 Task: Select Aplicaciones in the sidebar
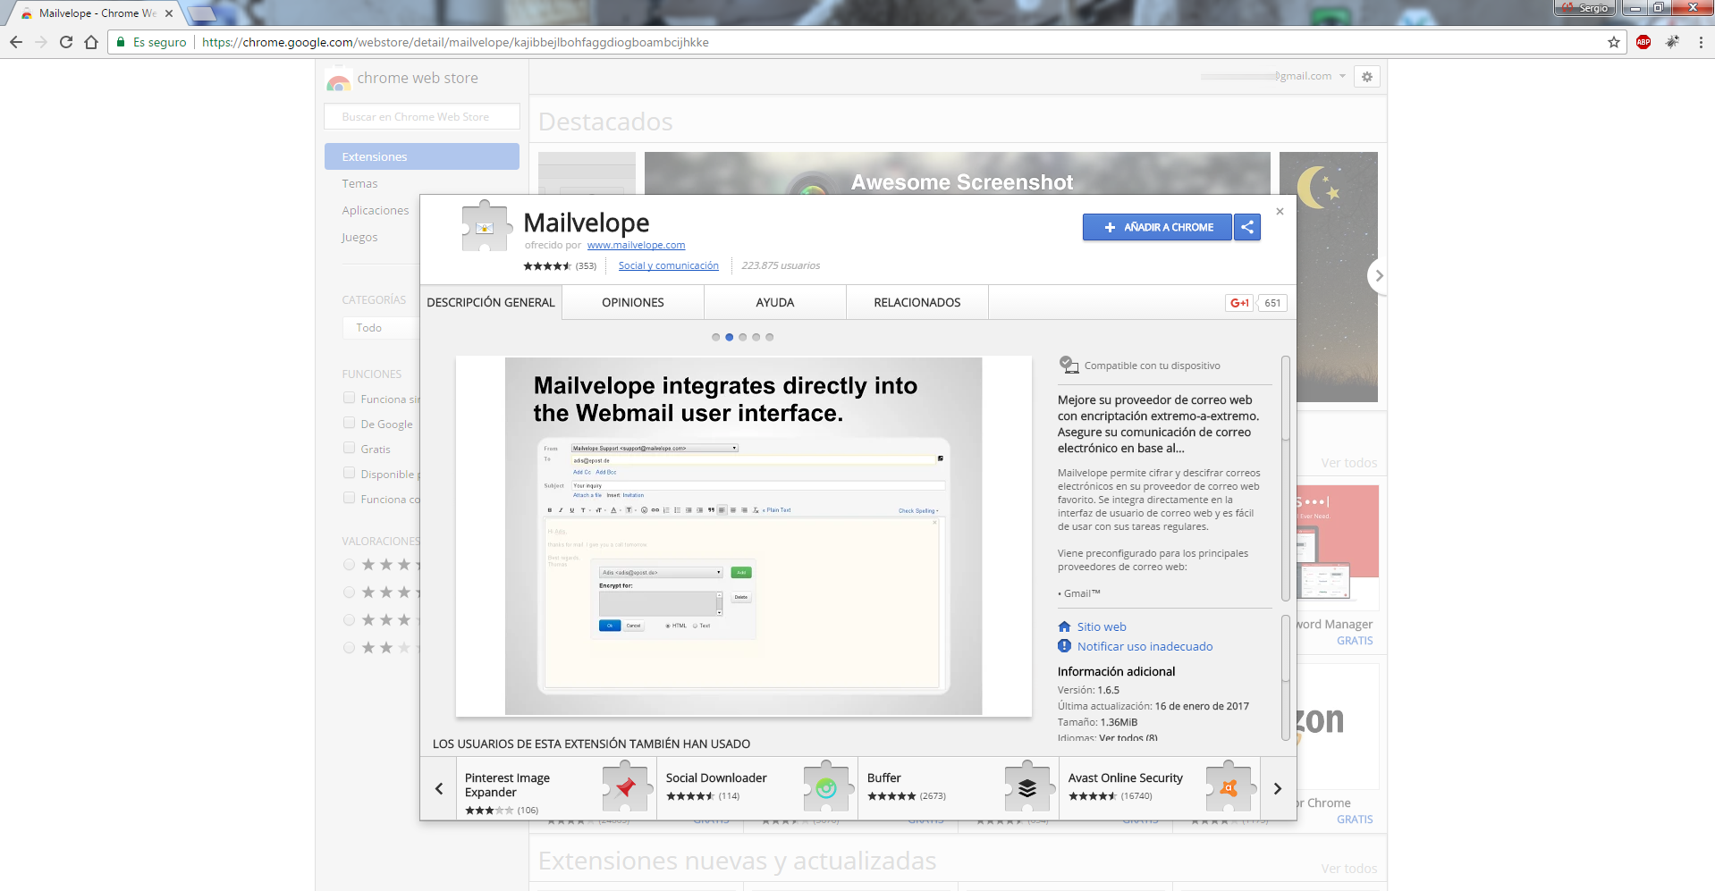(x=376, y=211)
